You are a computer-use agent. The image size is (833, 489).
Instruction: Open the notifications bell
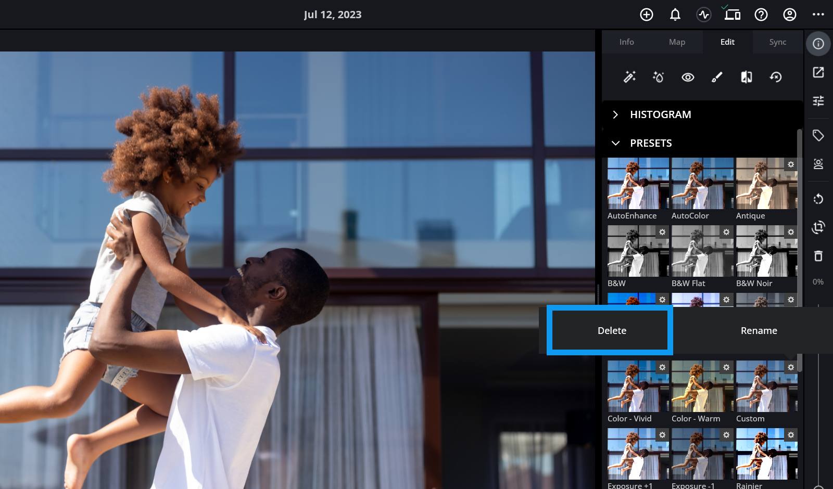point(675,15)
